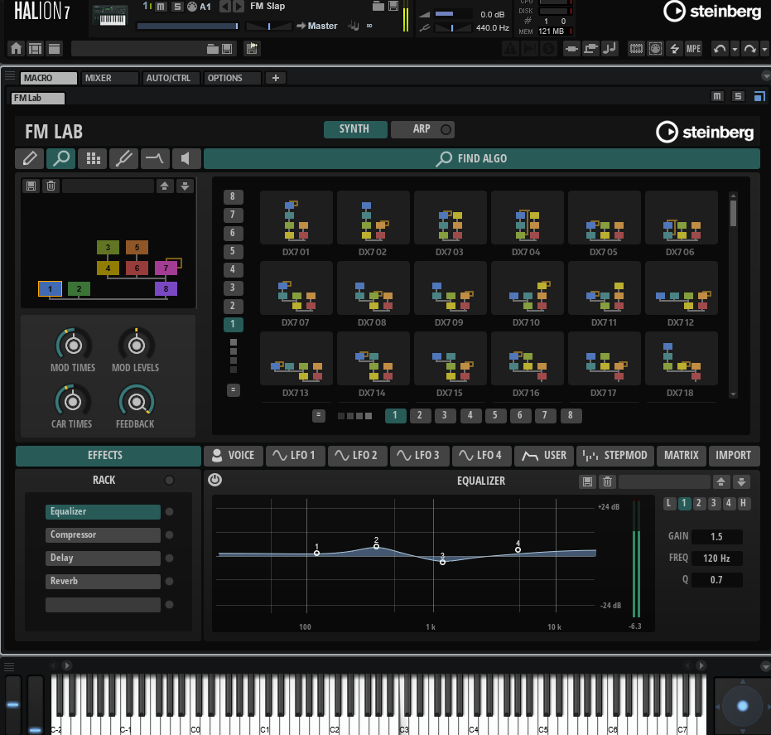
Task: Select Compressor in the effects rack
Action: click(x=103, y=534)
